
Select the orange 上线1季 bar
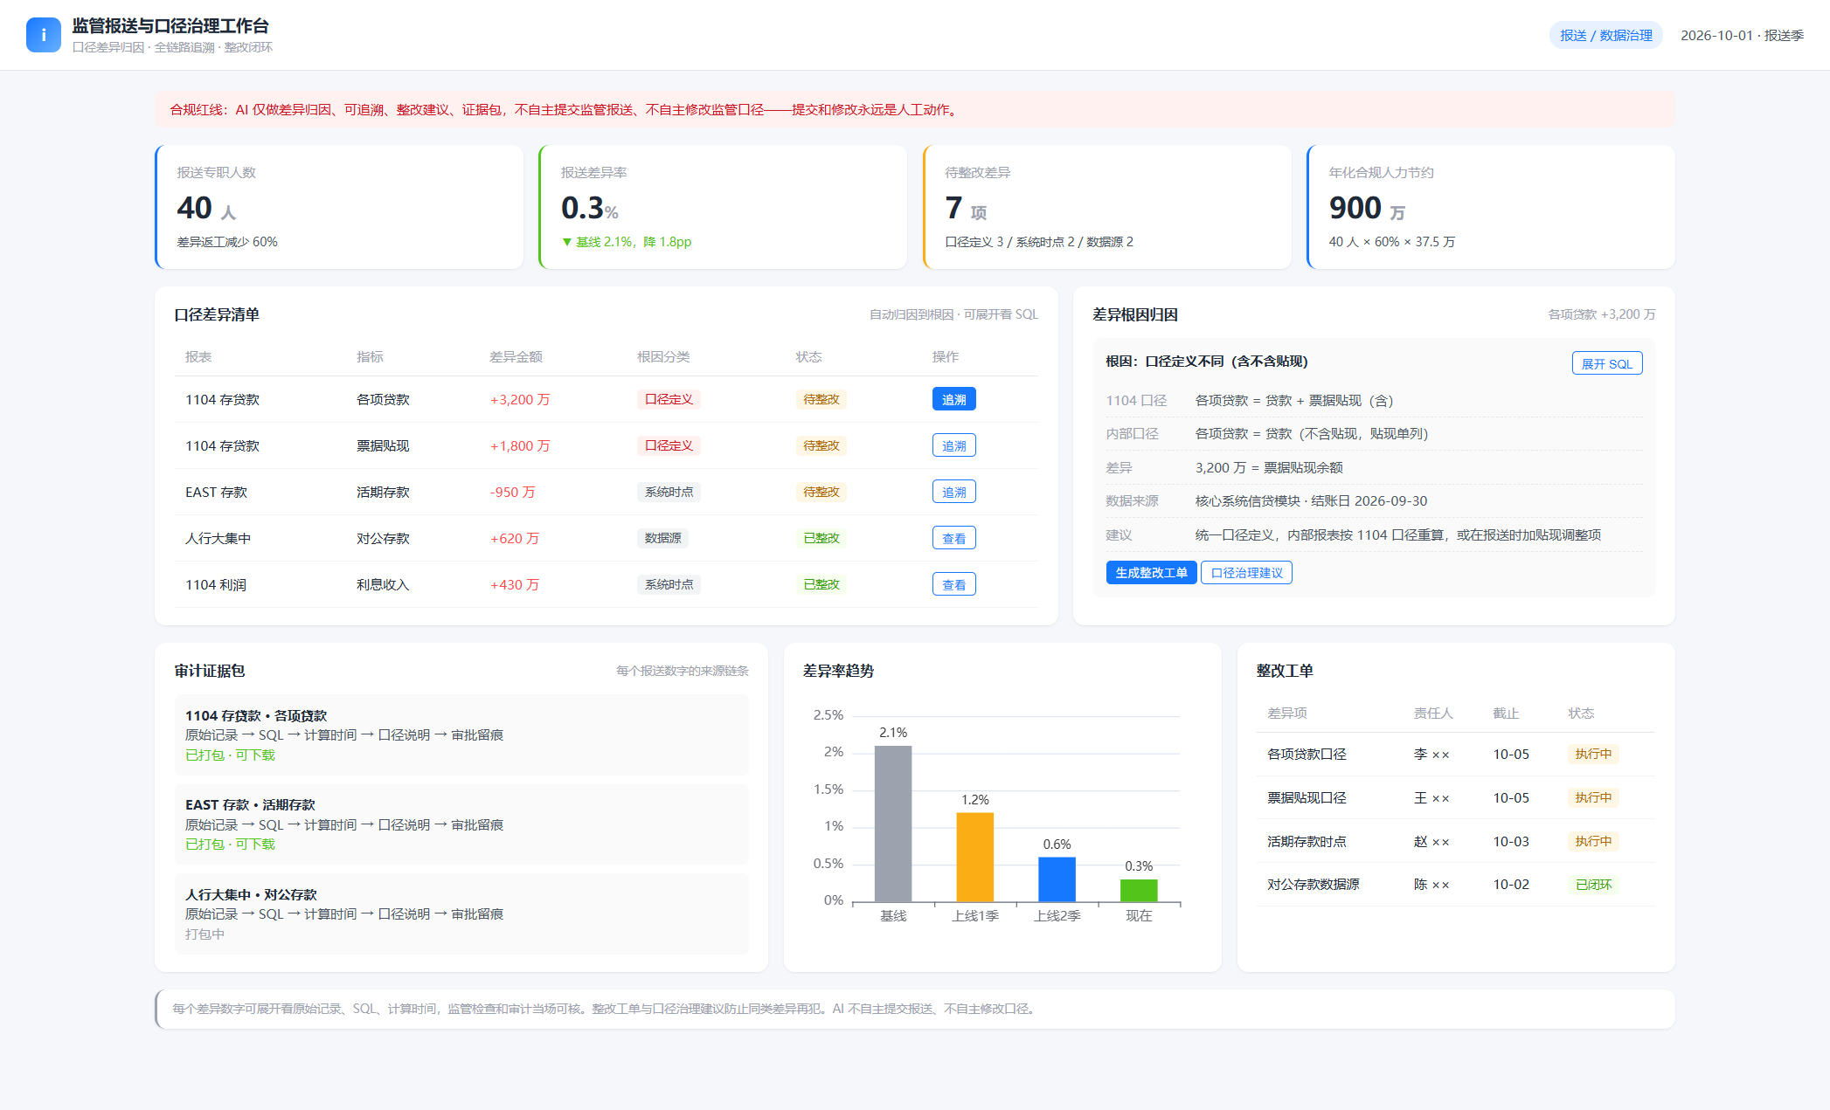coord(975,857)
